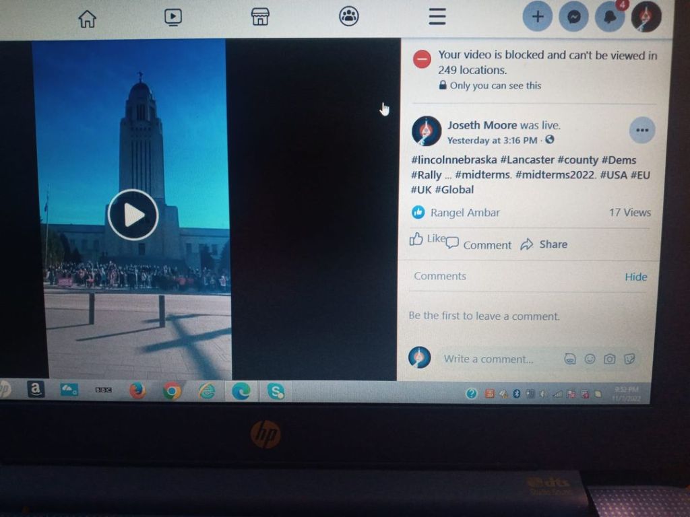Go to the Facebook Home feed
The image size is (690, 517).
click(x=87, y=18)
